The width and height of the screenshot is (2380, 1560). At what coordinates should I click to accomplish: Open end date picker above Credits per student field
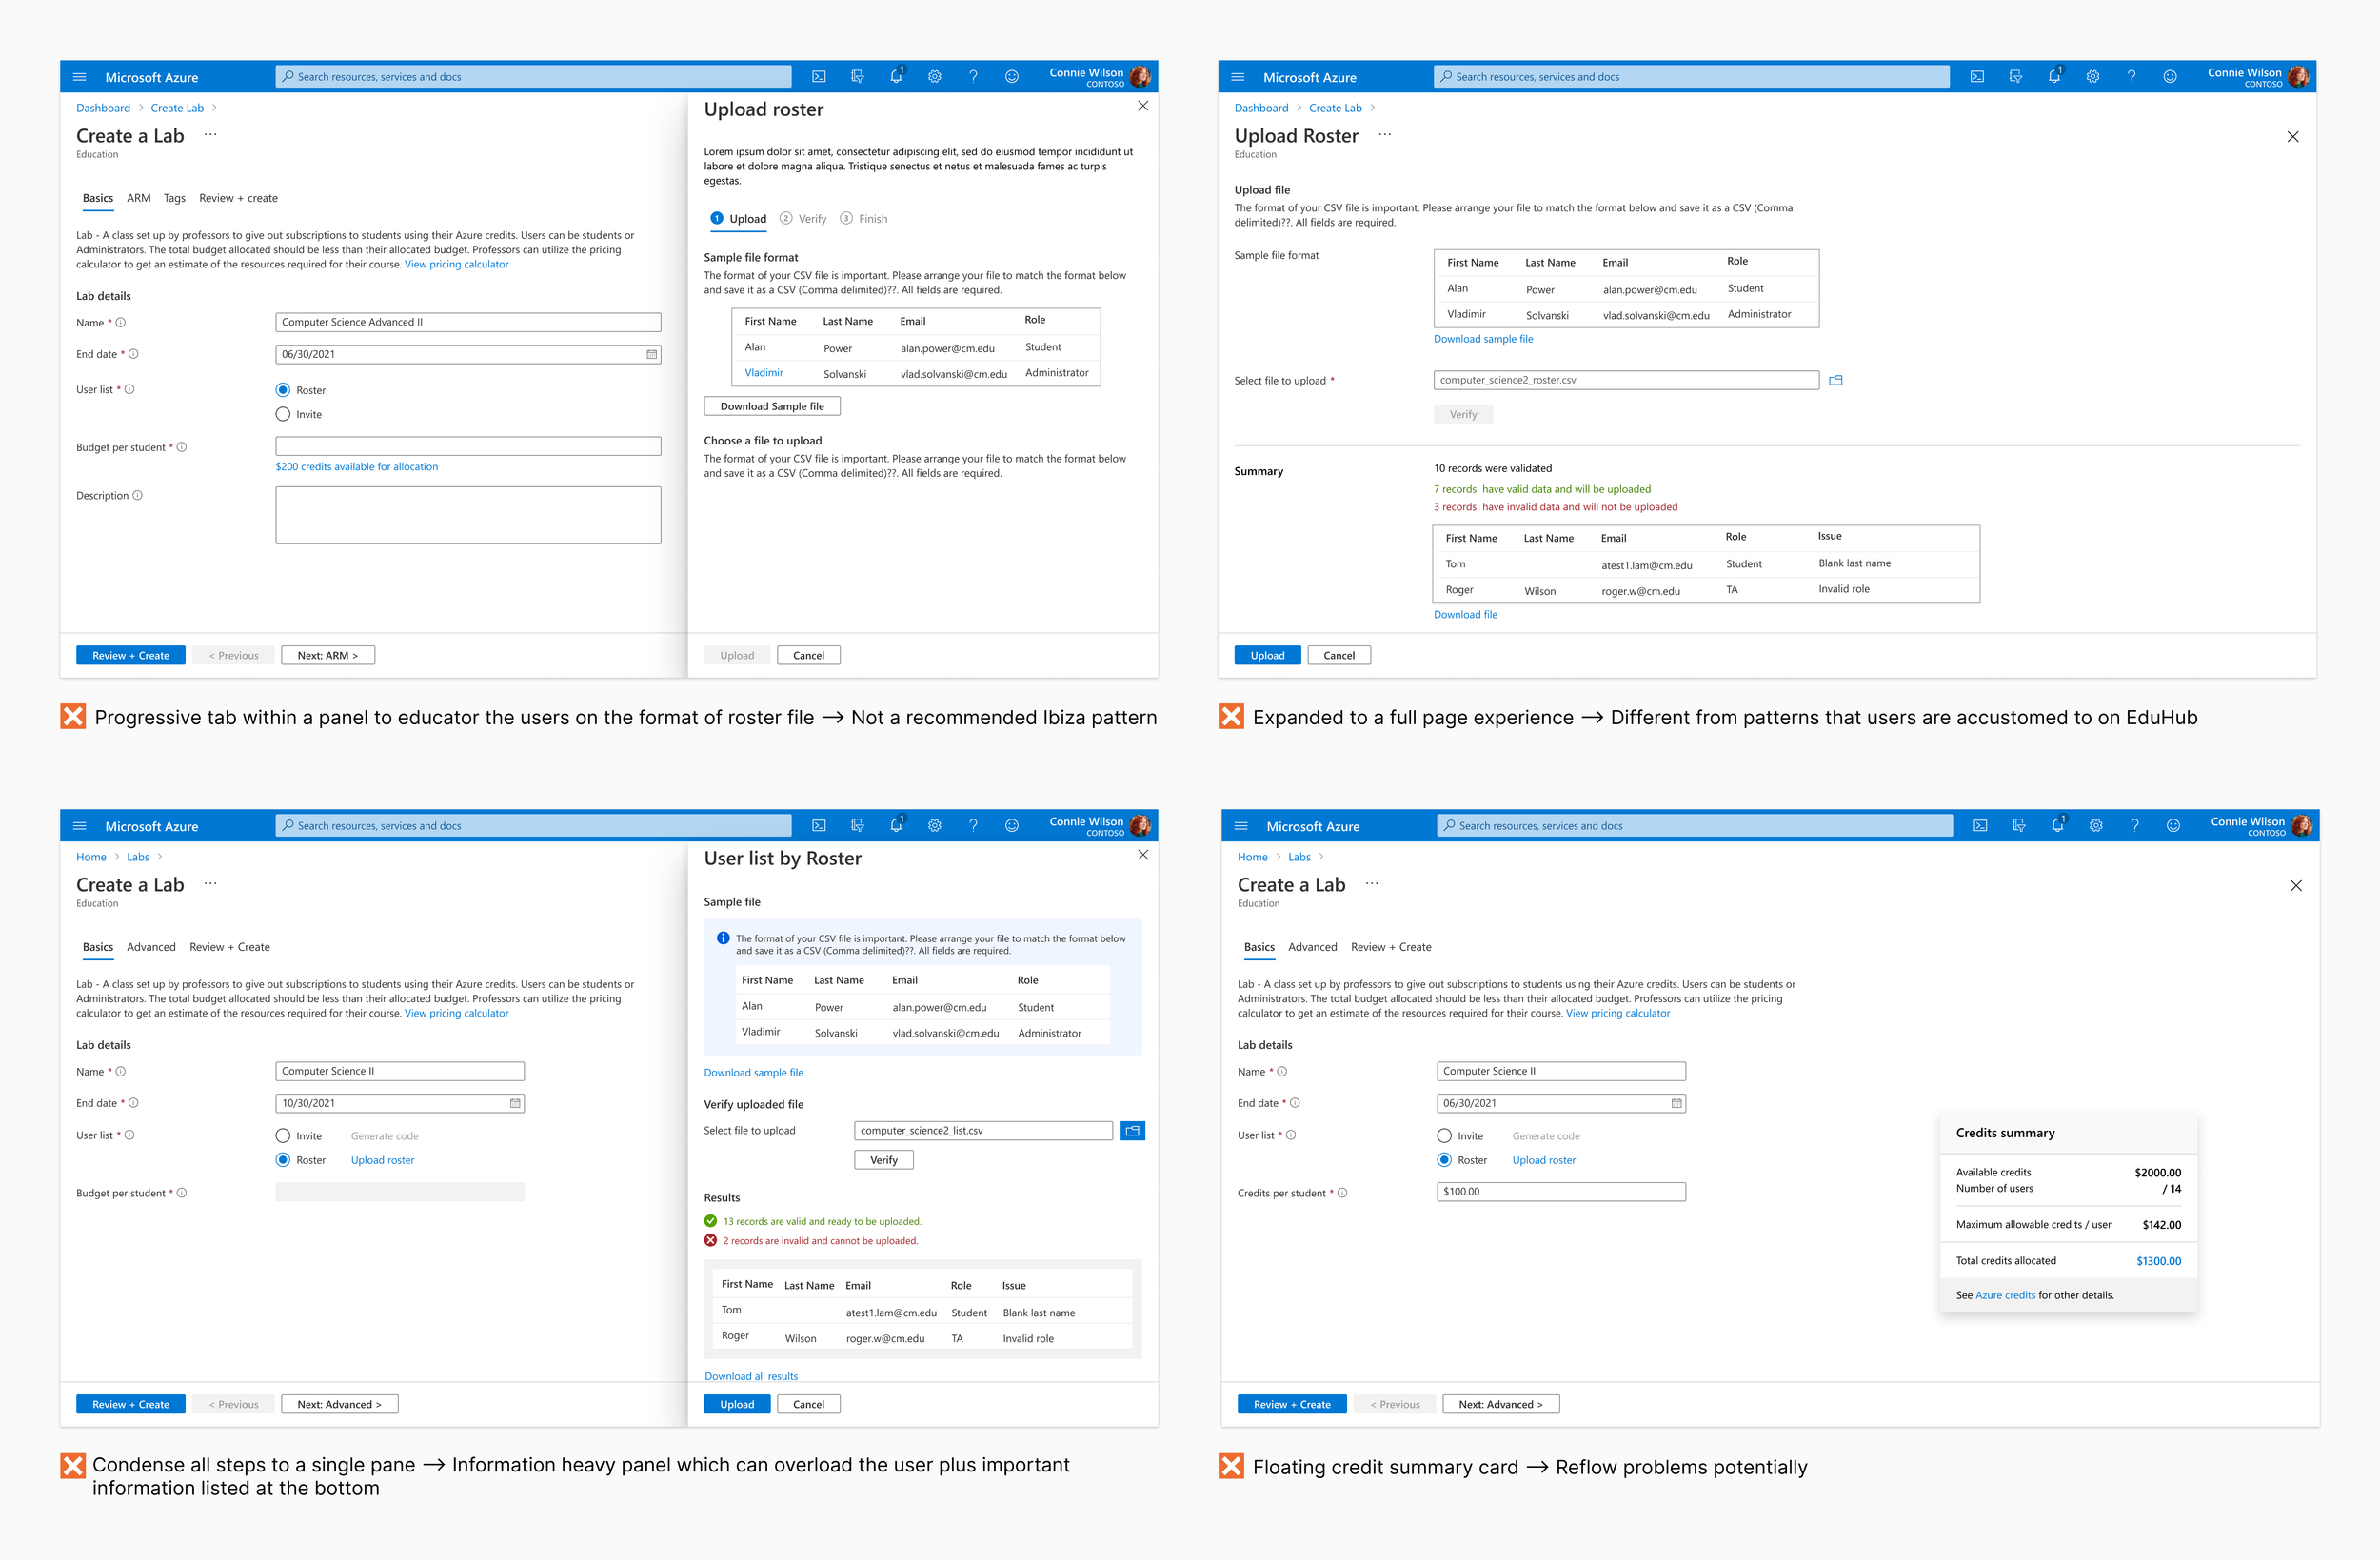pos(1676,1103)
